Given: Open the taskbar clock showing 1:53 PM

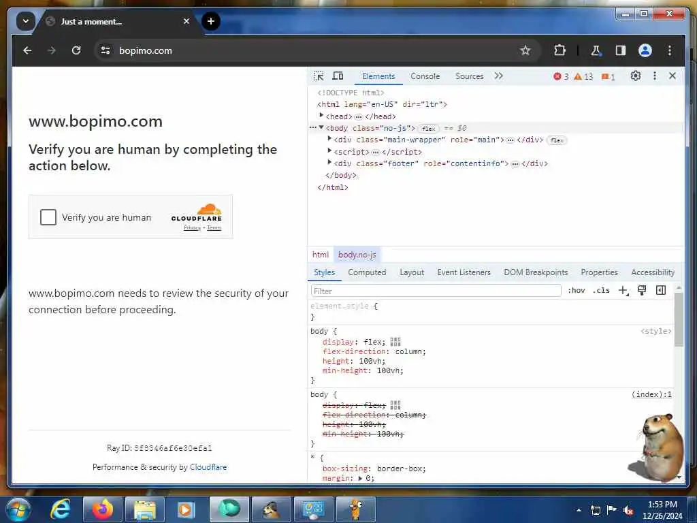Looking at the screenshot, I should click(662, 509).
